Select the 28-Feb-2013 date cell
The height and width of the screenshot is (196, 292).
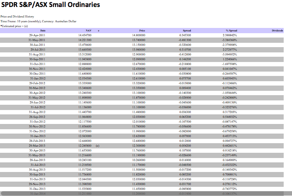pyautogui.click(x=37, y=141)
